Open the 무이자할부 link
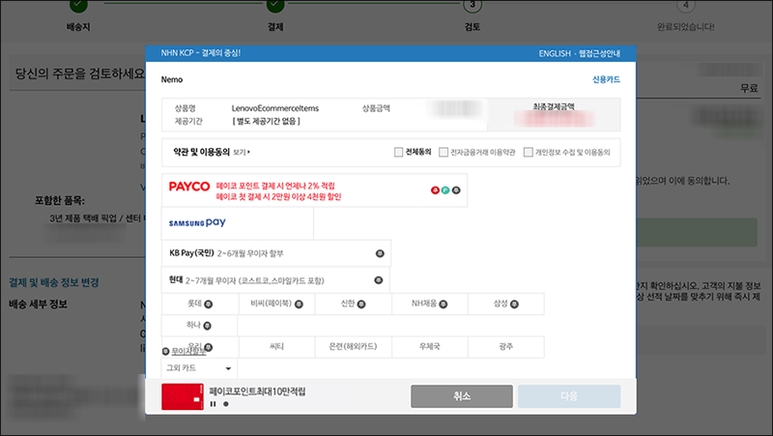773x436 pixels. tap(189, 351)
